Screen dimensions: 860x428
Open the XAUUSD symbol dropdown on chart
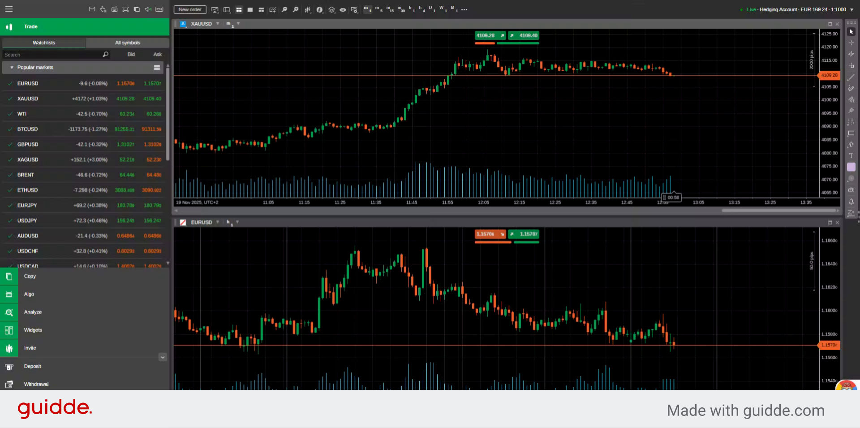(218, 24)
